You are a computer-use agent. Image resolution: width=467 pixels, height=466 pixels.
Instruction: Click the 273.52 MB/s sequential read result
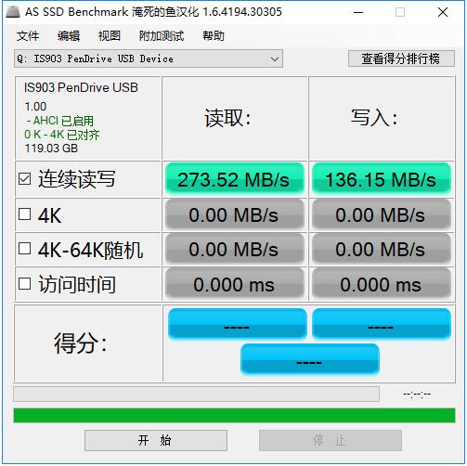235,179
